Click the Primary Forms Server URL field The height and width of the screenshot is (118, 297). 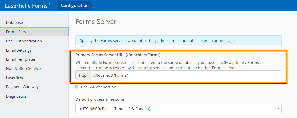click(x=186, y=75)
